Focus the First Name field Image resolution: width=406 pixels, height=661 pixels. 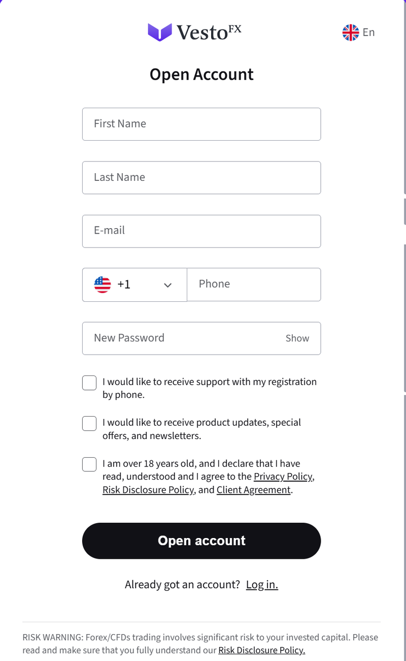click(201, 124)
